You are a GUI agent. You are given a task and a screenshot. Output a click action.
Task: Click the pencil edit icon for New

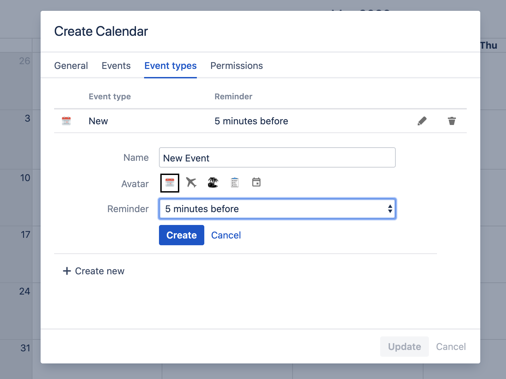point(422,121)
